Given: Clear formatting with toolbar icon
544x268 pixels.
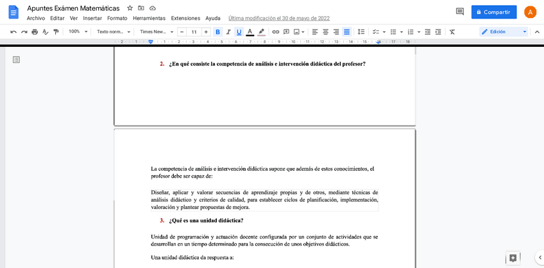Looking at the screenshot, I should [452, 31].
